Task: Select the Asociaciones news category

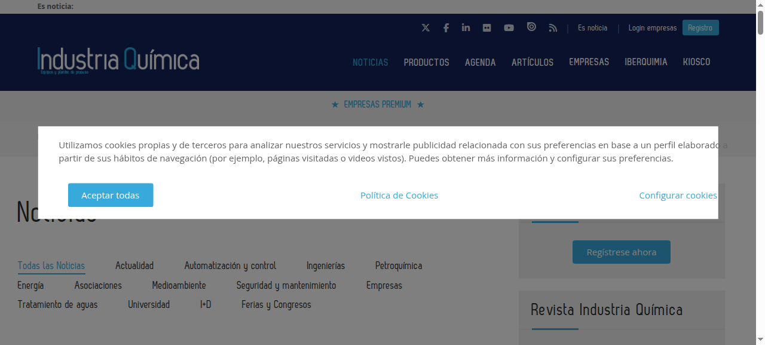Action: (98, 285)
